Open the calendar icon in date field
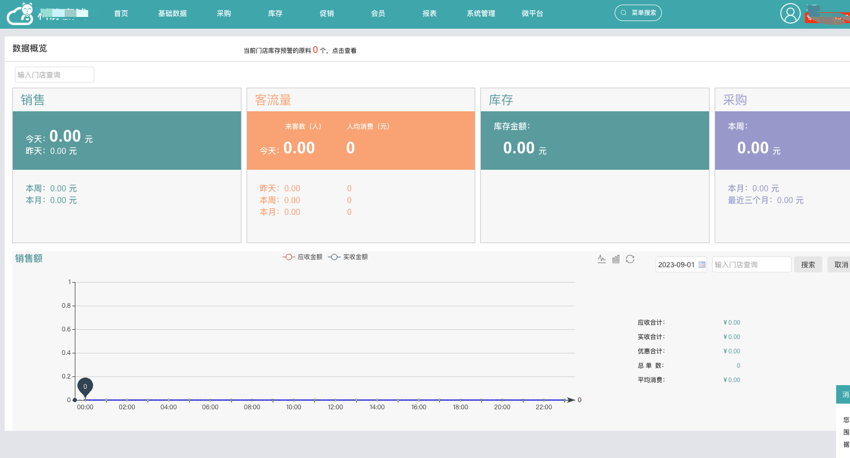This screenshot has width=850, height=458. pyautogui.click(x=702, y=265)
